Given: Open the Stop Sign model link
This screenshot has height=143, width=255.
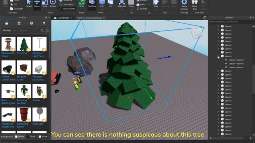Looking at the screenshot, I should point(37,124).
